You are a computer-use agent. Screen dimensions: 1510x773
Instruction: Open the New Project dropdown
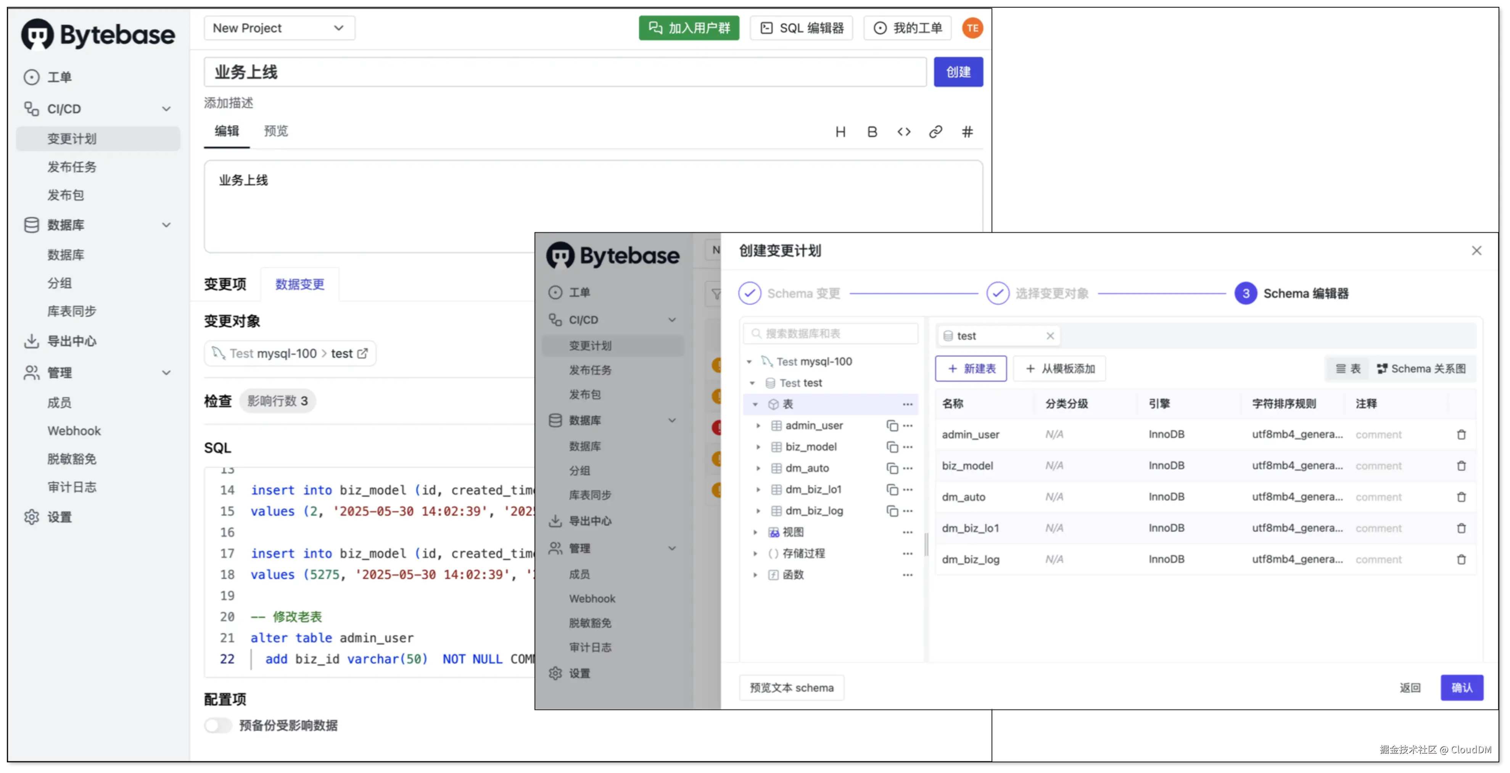pyautogui.click(x=279, y=28)
